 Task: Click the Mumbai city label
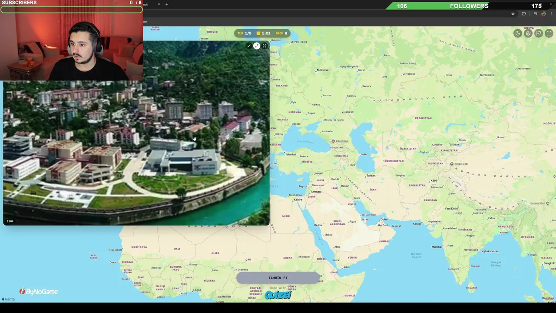point(437,247)
